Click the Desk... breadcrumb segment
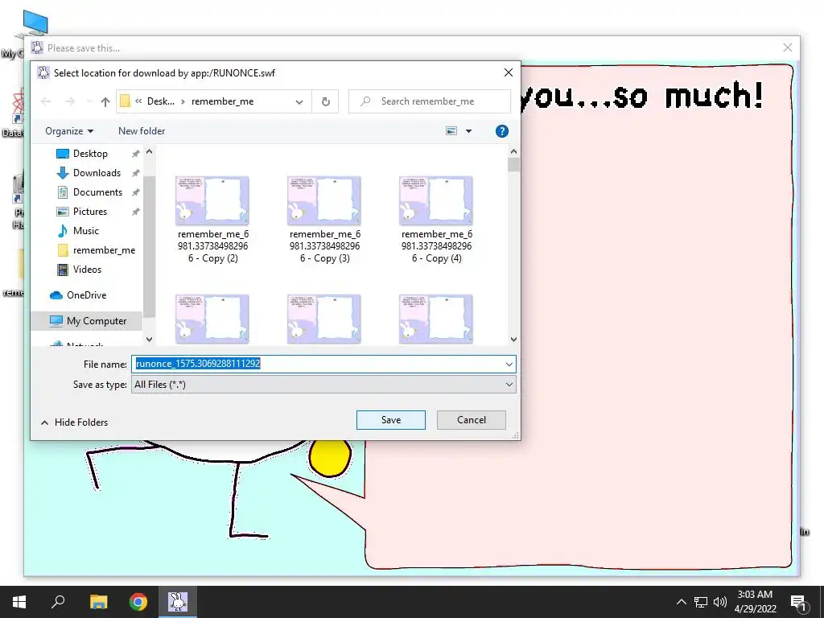This screenshot has width=824, height=618. coord(160,101)
